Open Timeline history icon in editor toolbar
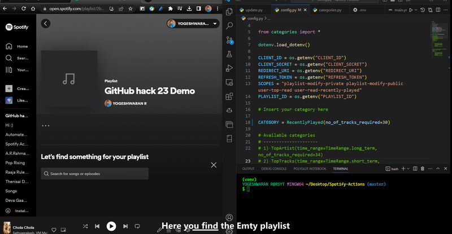The height and width of the screenshot is (234, 452). [423, 10]
